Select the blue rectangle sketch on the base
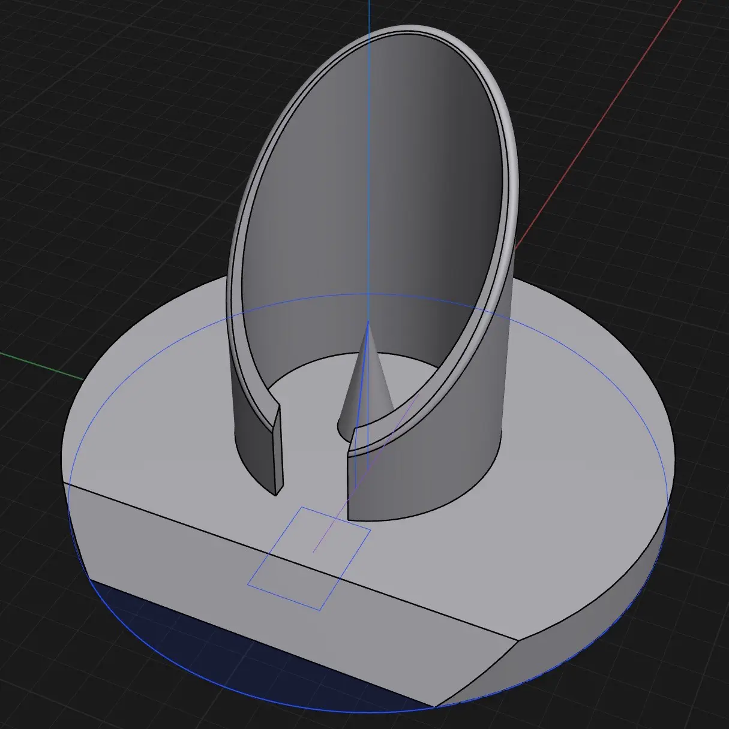 (309, 558)
